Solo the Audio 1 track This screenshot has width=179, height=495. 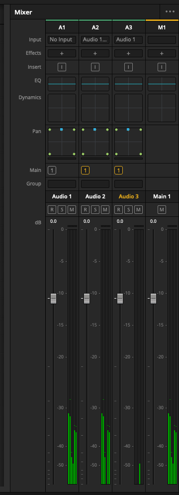pos(62,209)
